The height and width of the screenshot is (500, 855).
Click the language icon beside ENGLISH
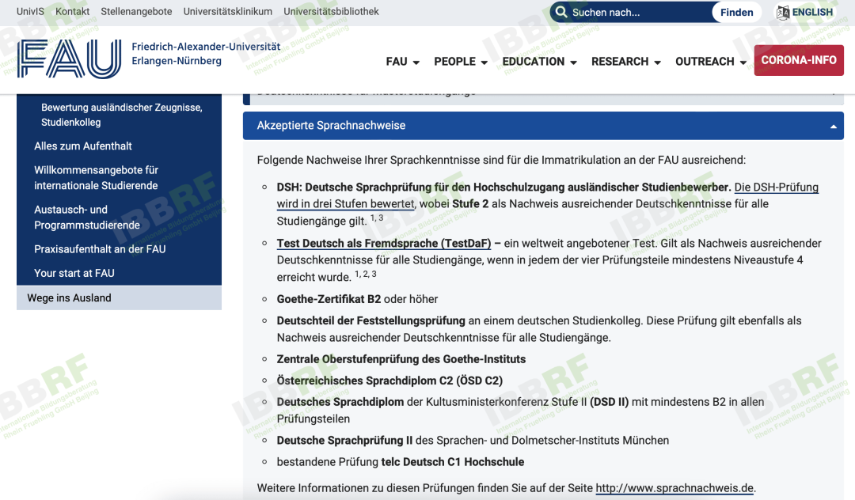point(782,12)
